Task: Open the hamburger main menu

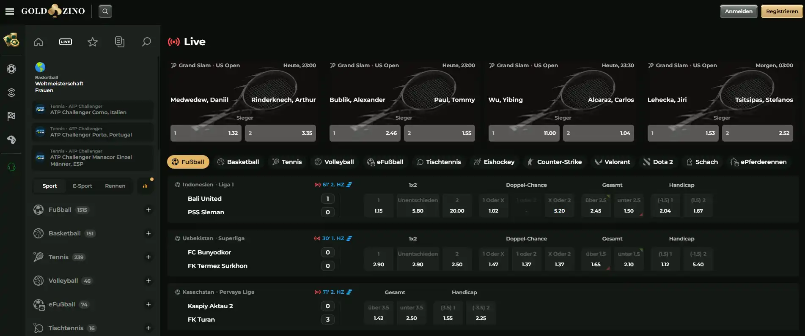Action: [10, 11]
